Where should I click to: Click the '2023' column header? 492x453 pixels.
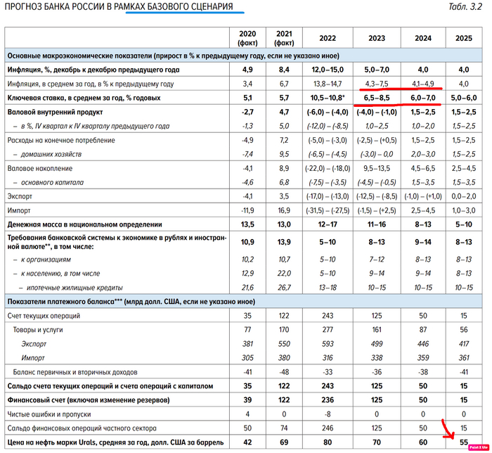pos(377,38)
